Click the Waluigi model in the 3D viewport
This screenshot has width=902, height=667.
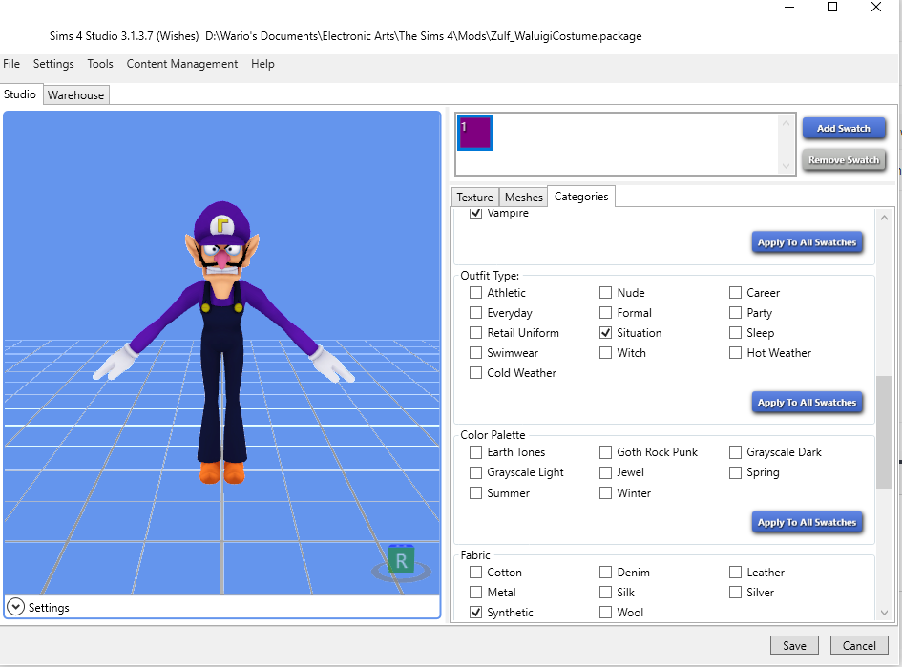222,343
